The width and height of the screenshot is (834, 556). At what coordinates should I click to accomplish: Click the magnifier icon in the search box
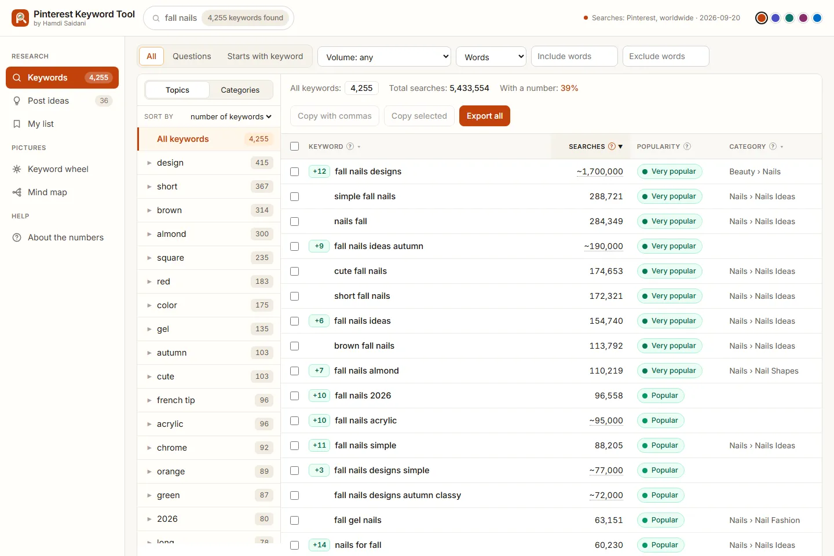pyautogui.click(x=156, y=18)
